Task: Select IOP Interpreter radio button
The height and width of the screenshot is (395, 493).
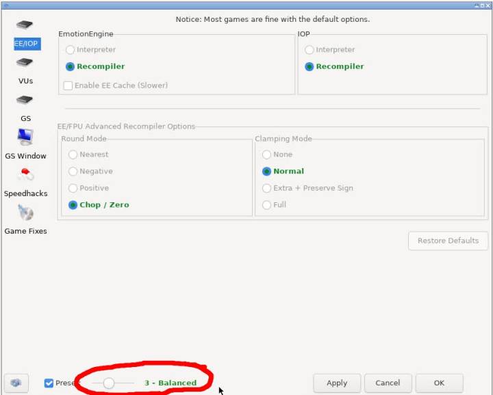Action: pyautogui.click(x=309, y=50)
